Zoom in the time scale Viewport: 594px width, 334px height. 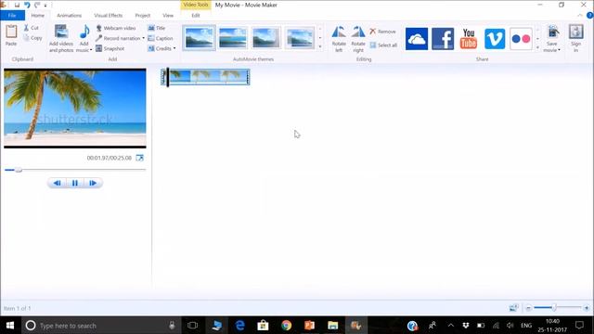[x=587, y=308]
